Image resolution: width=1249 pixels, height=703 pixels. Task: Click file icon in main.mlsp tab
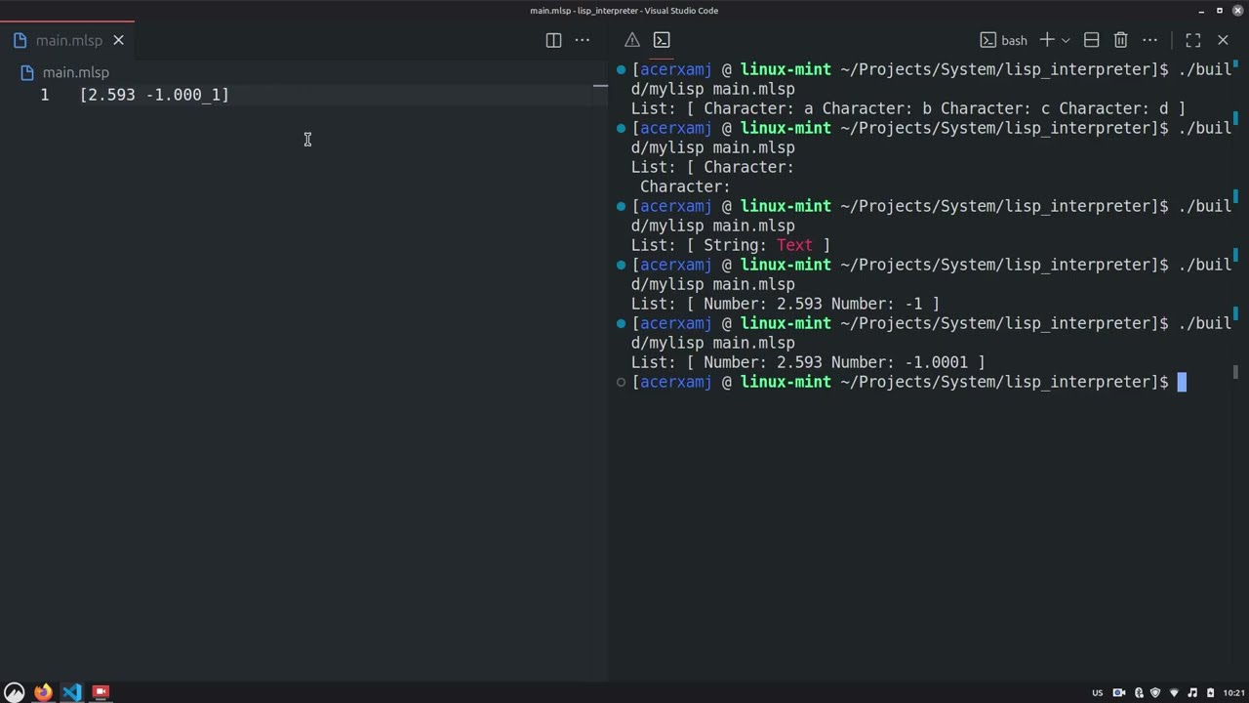[20, 40]
